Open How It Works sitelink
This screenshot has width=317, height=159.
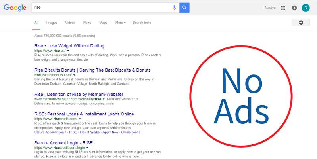click(x=90, y=132)
